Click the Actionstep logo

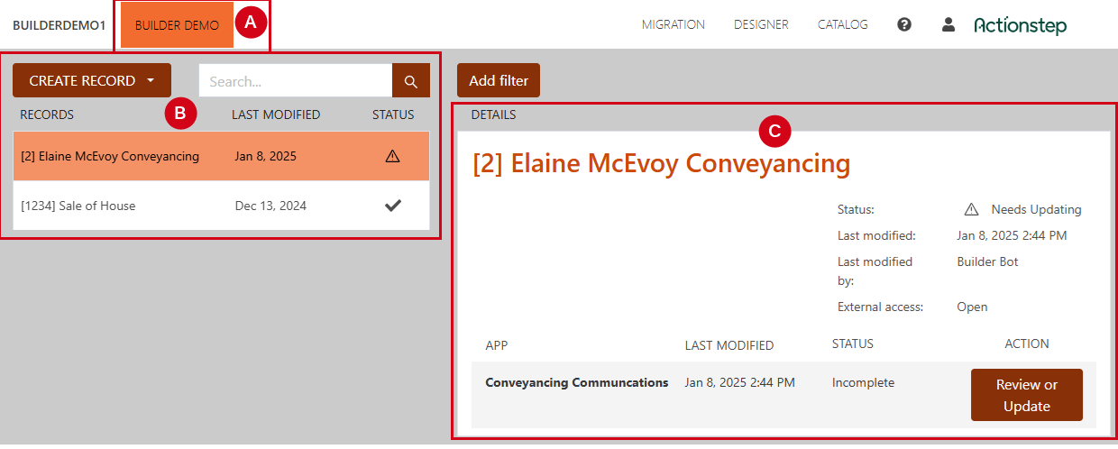[x=1020, y=25]
